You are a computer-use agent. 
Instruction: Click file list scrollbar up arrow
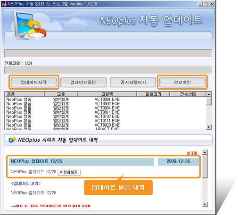coord(208,94)
